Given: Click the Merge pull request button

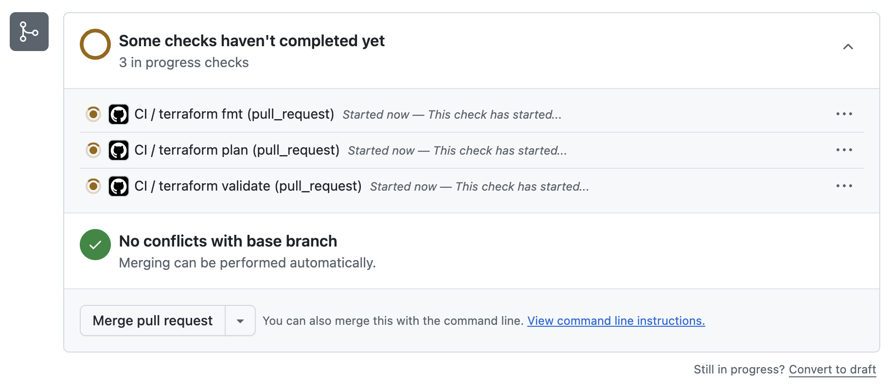Looking at the screenshot, I should point(153,321).
